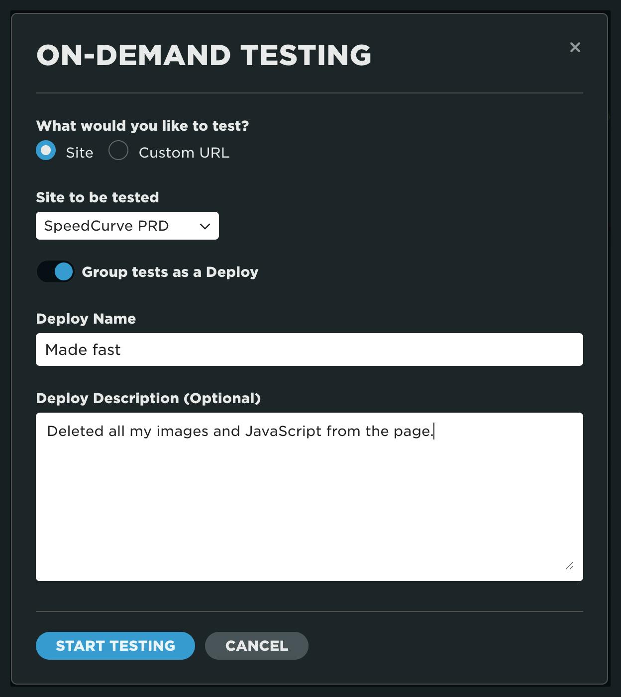Click the "Custom URL" label text
The image size is (621, 697).
pos(184,153)
